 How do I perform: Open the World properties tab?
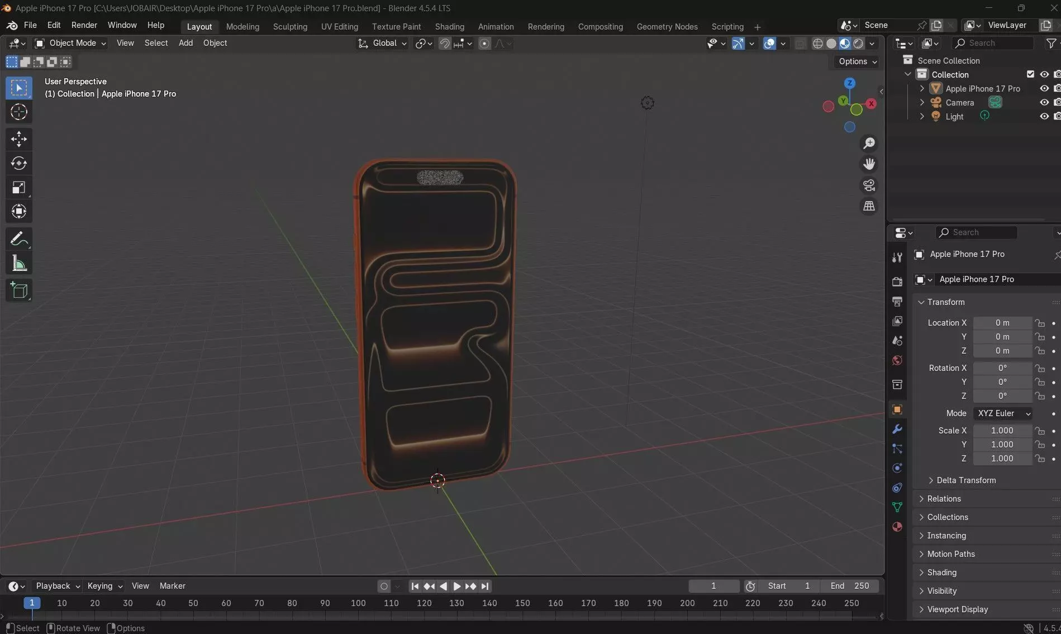tap(897, 360)
